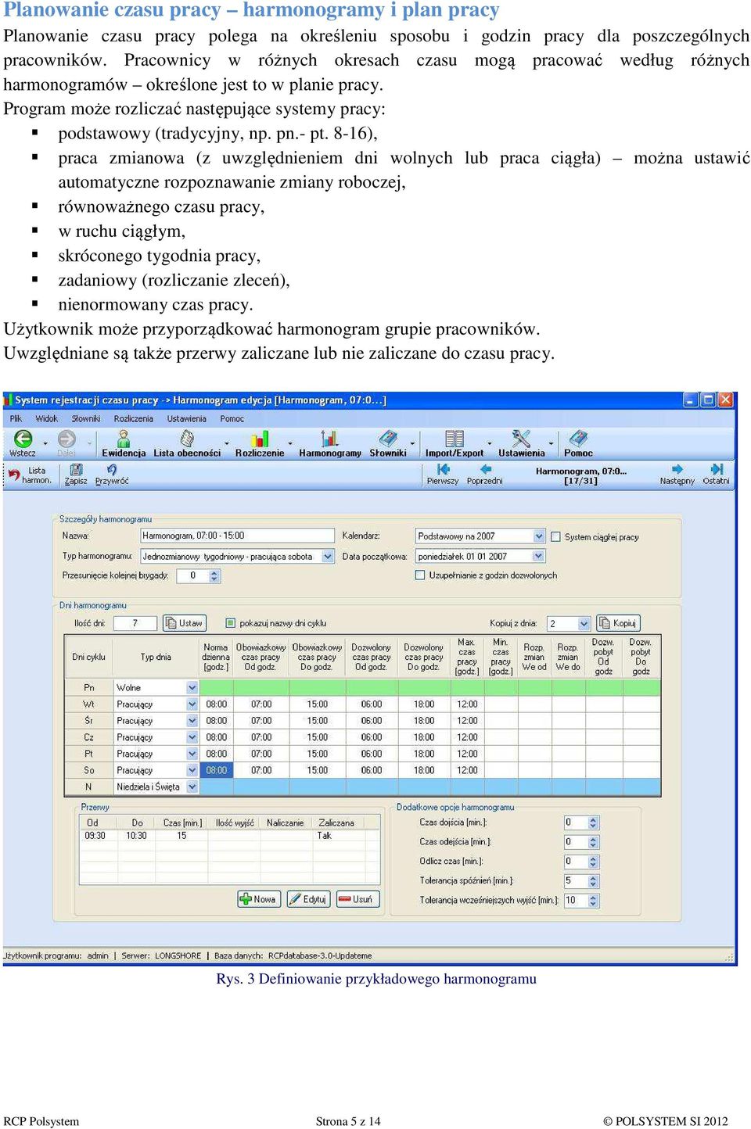The height and width of the screenshot is (1129, 751).
Task: Click the Wstecz back arrow icon
Action: coord(23,439)
